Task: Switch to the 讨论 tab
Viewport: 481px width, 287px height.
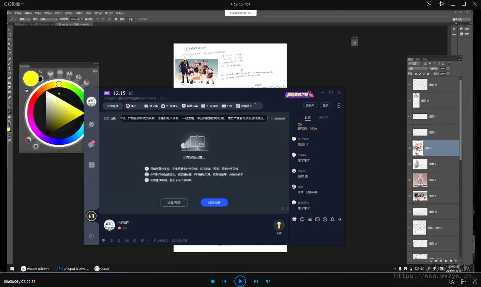Action: pyautogui.click(x=308, y=118)
